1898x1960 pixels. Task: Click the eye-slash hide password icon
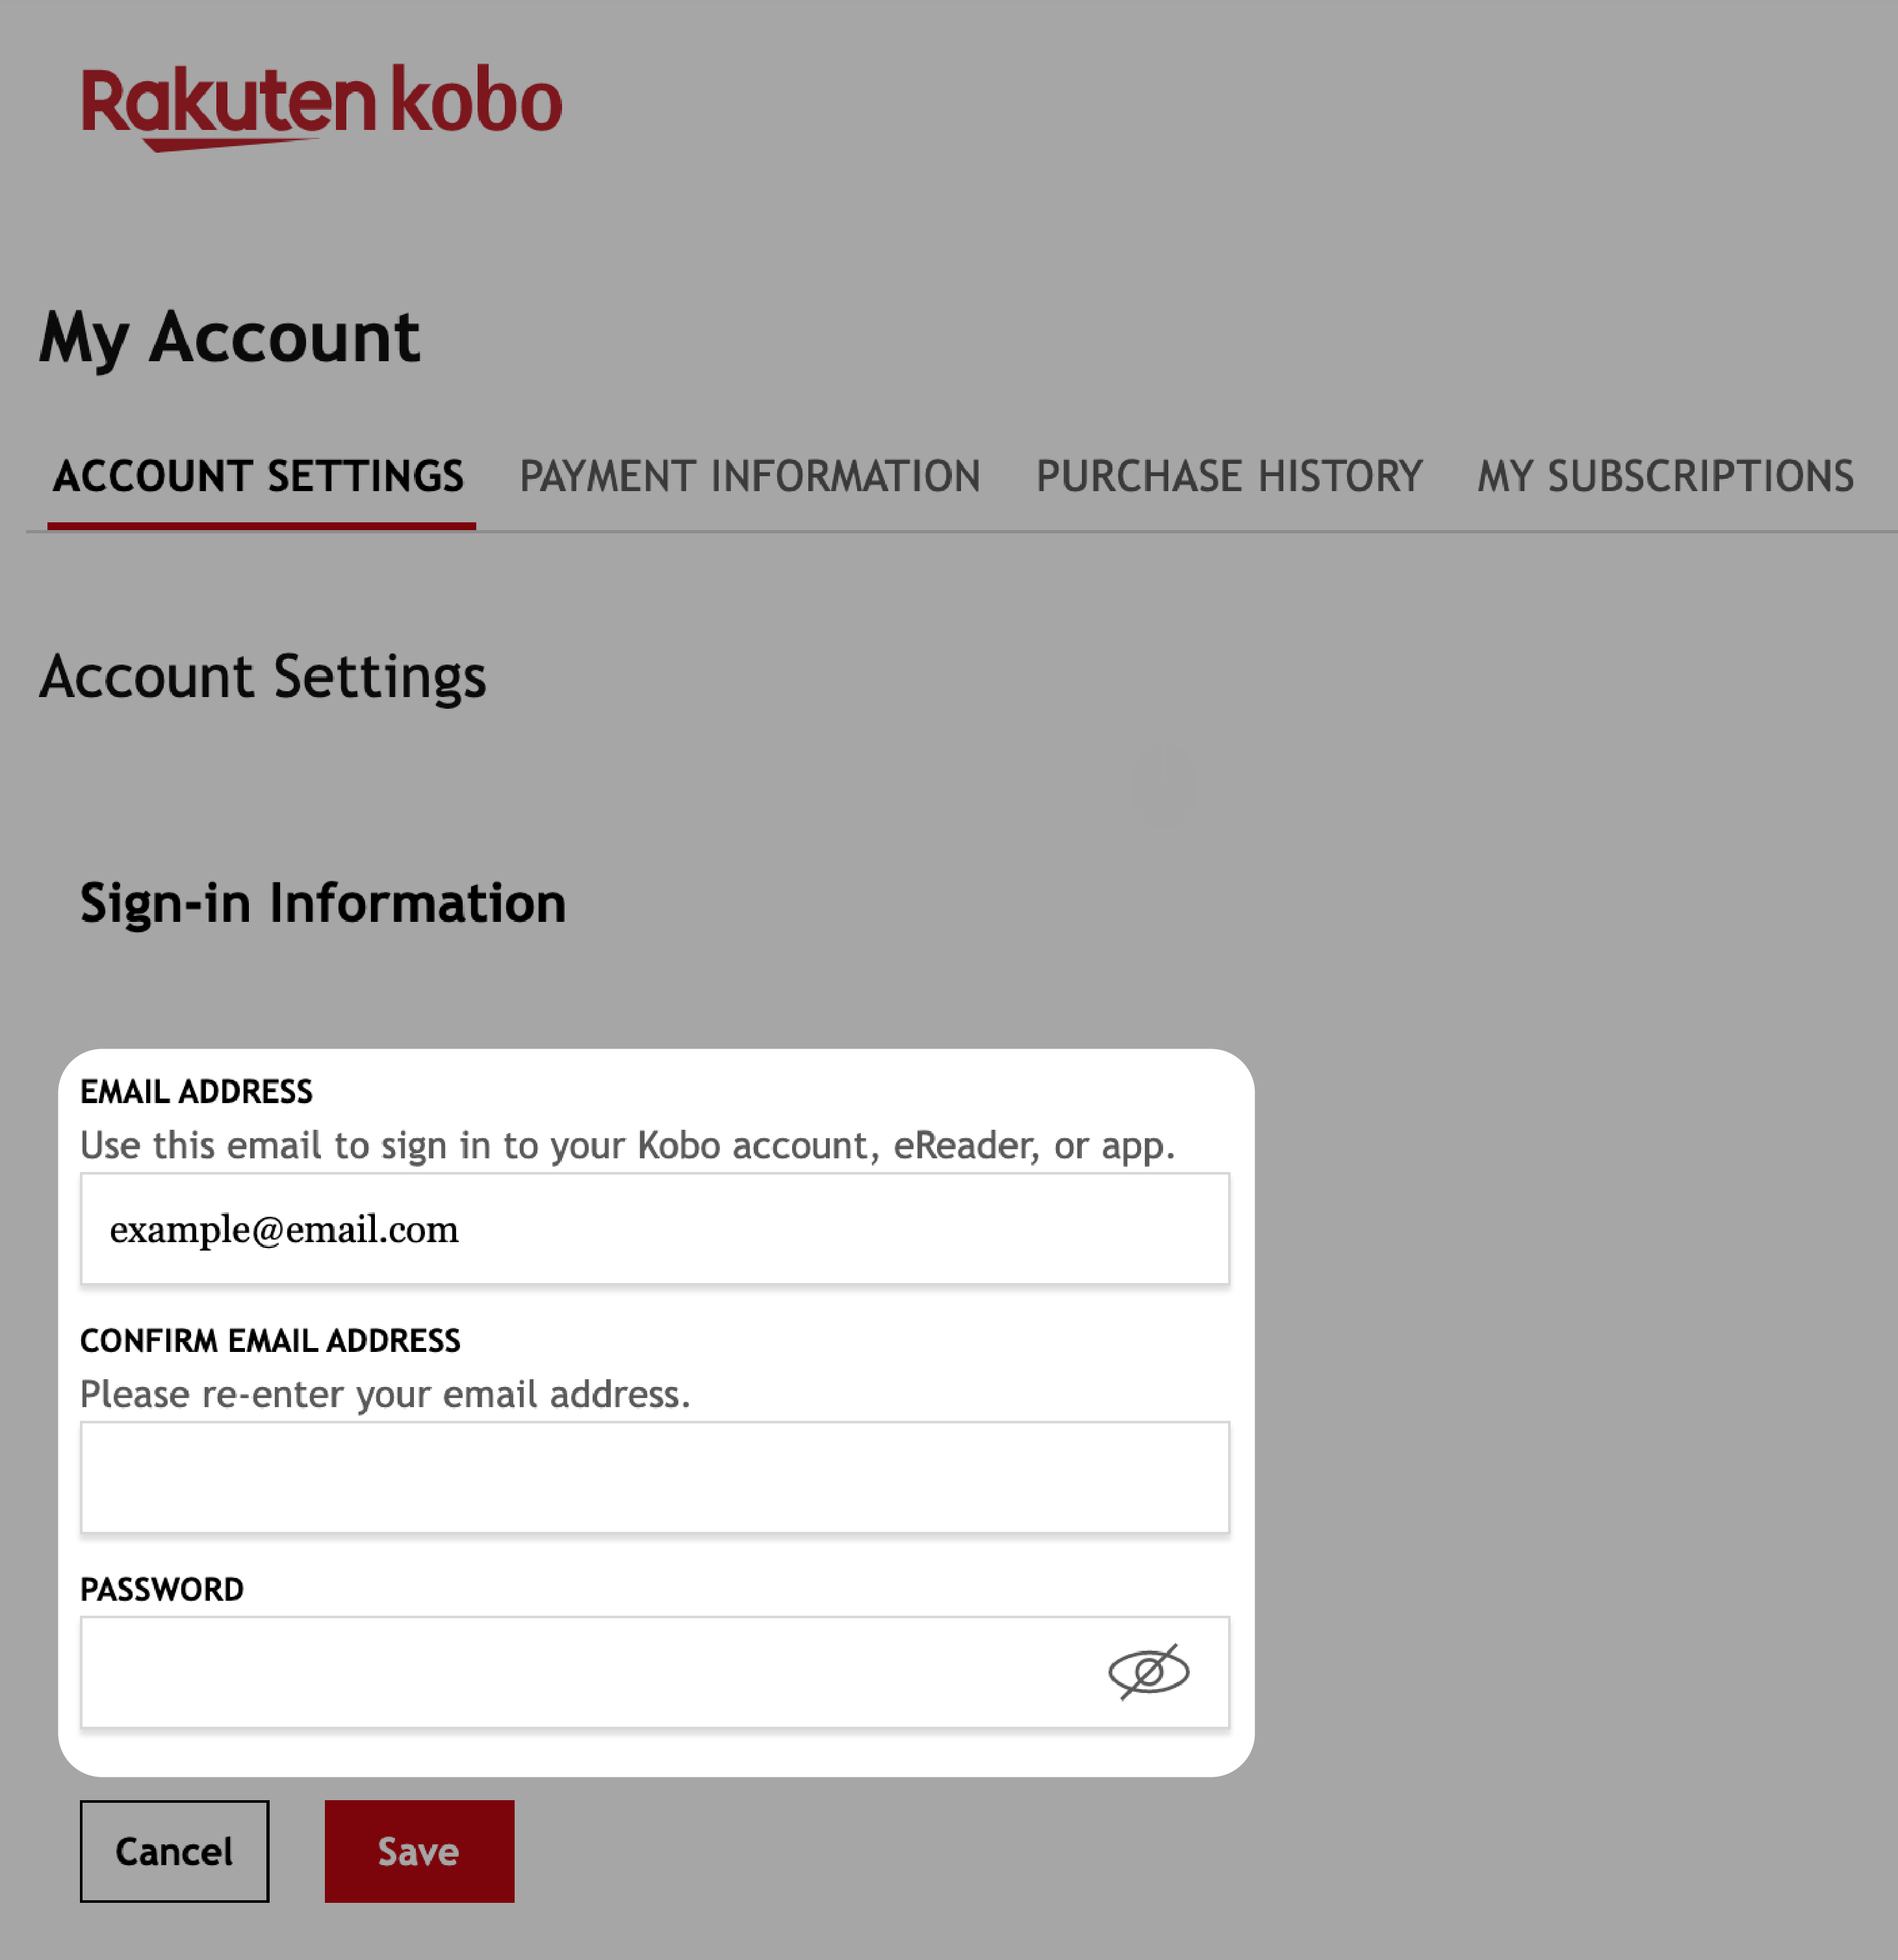click(1149, 1672)
